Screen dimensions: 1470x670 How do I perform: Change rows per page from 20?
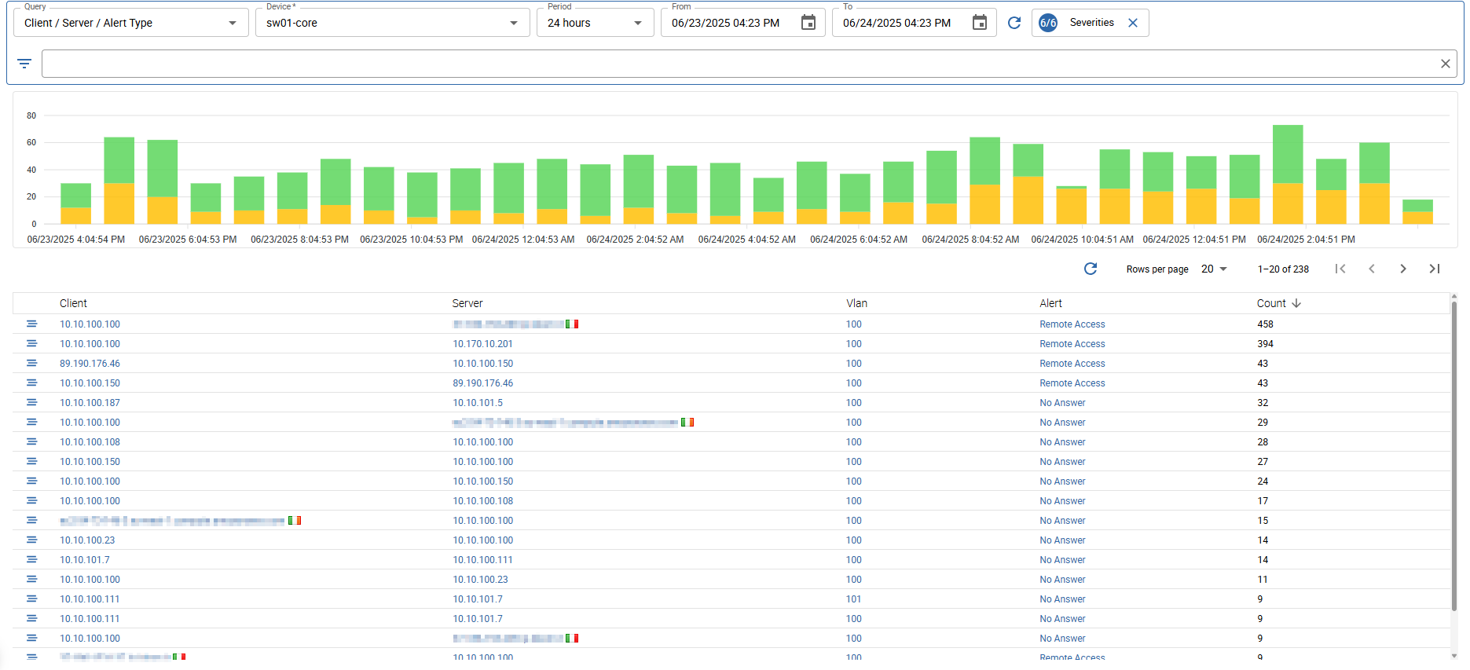[1214, 269]
